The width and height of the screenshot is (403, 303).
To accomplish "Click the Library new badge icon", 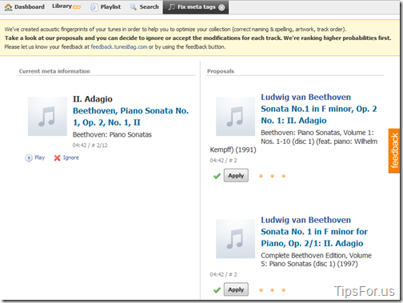I will tap(77, 7).
